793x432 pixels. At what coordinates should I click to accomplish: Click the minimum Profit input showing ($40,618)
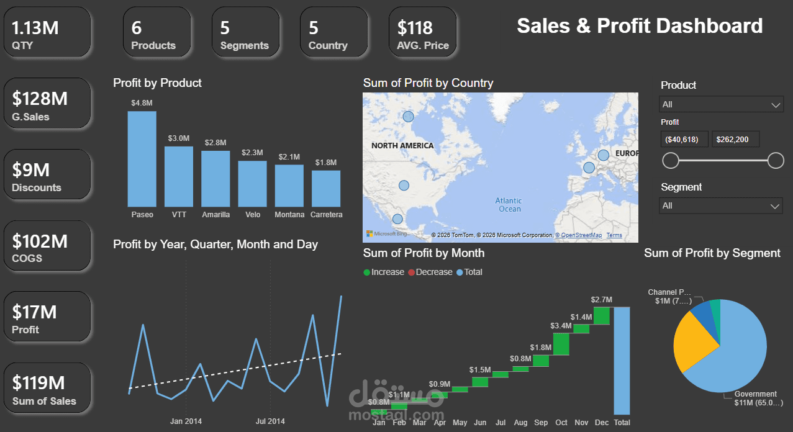(x=684, y=138)
